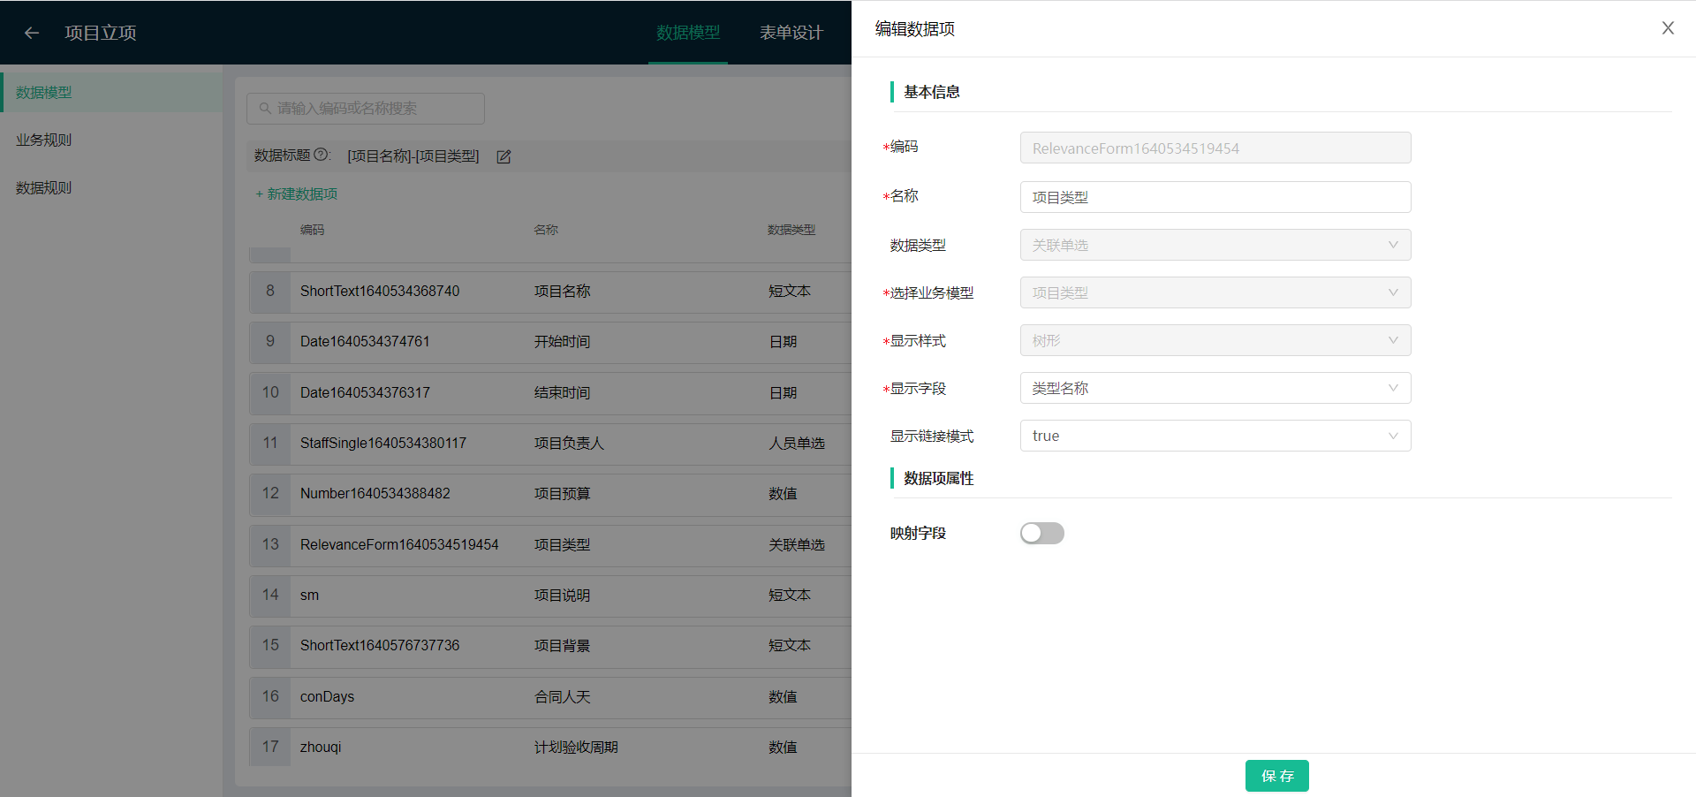Click the search magnifier icon

click(264, 109)
